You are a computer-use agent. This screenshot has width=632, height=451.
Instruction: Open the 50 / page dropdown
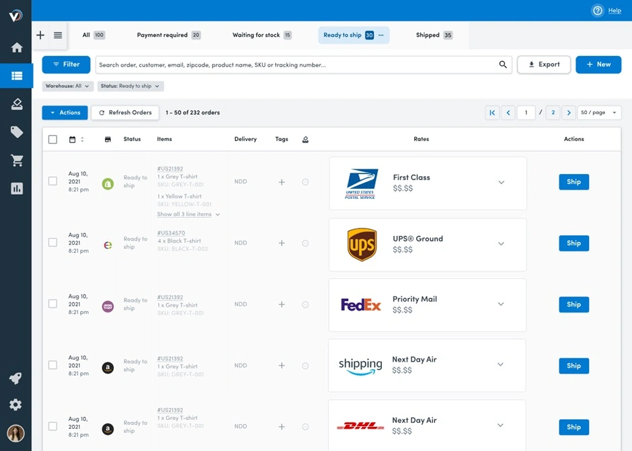pyautogui.click(x=599, y=113)
